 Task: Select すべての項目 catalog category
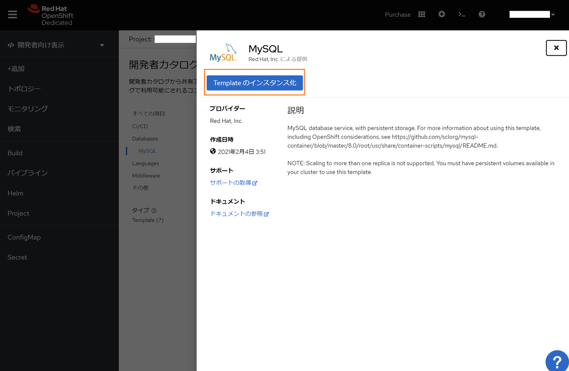pos(148,114)
